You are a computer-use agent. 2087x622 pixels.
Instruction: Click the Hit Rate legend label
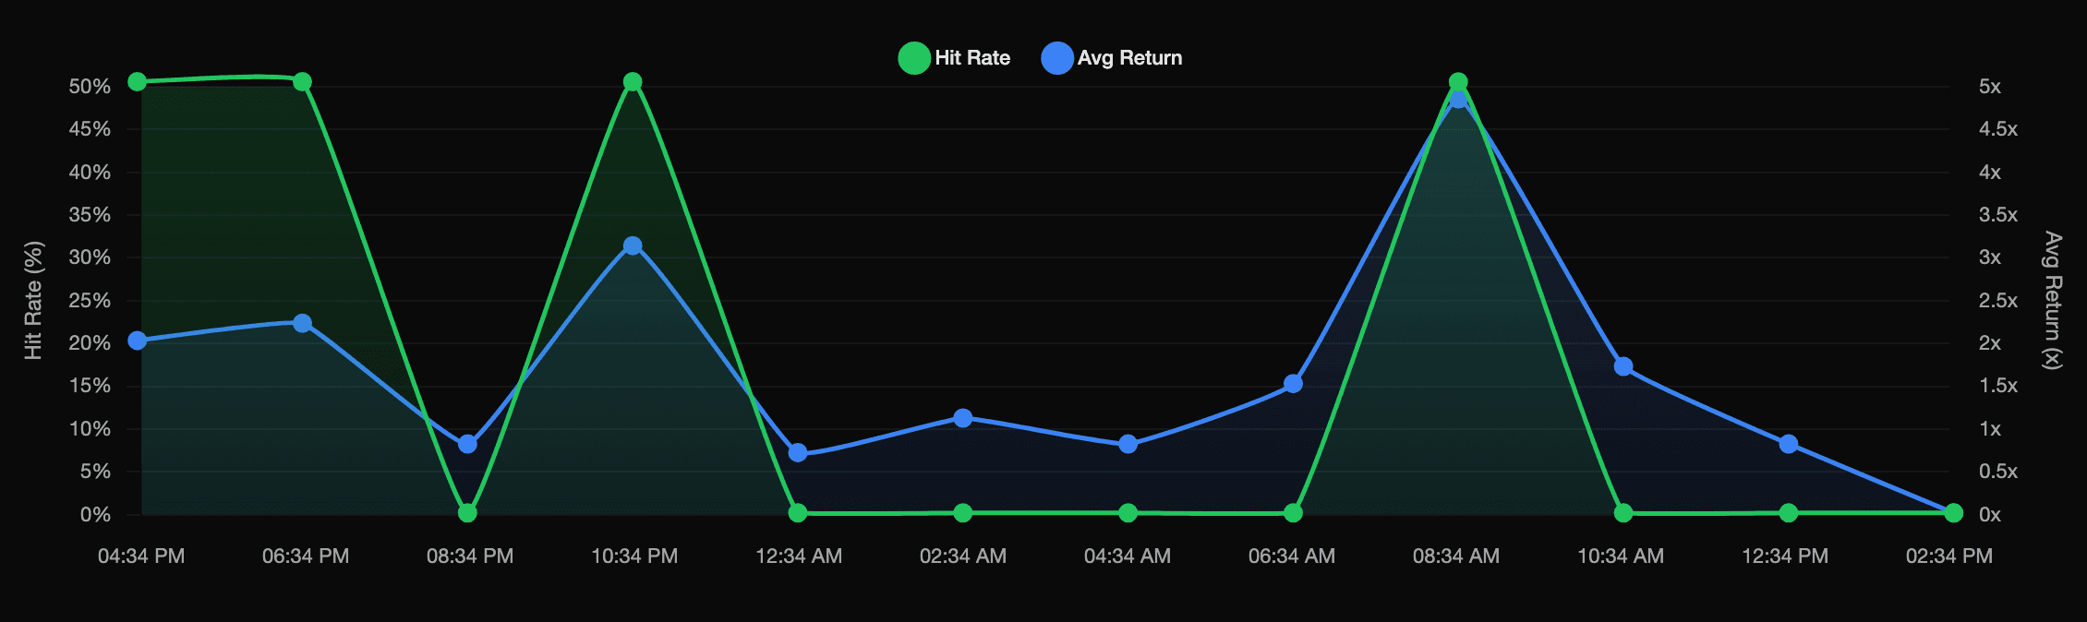tap(972, 58)
